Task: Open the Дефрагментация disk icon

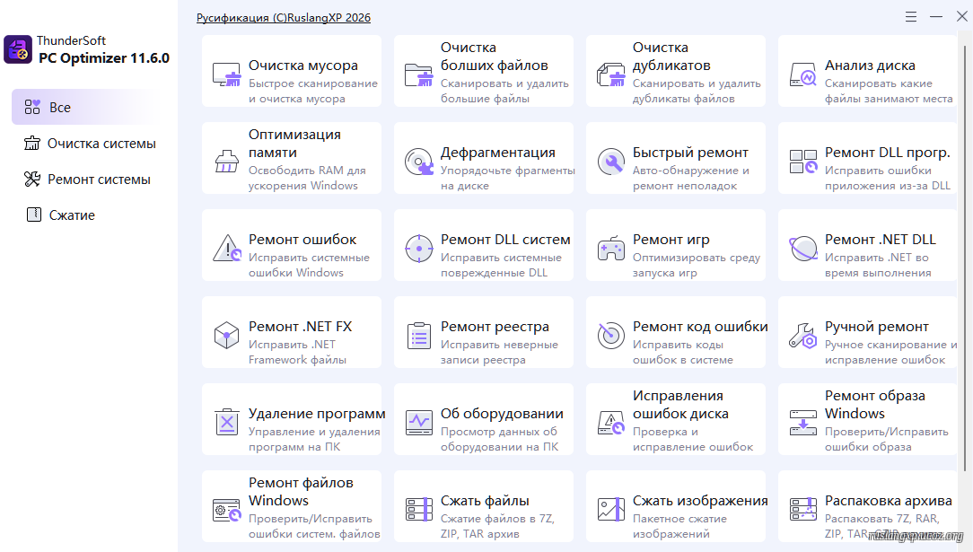Action: click(418, 162)
